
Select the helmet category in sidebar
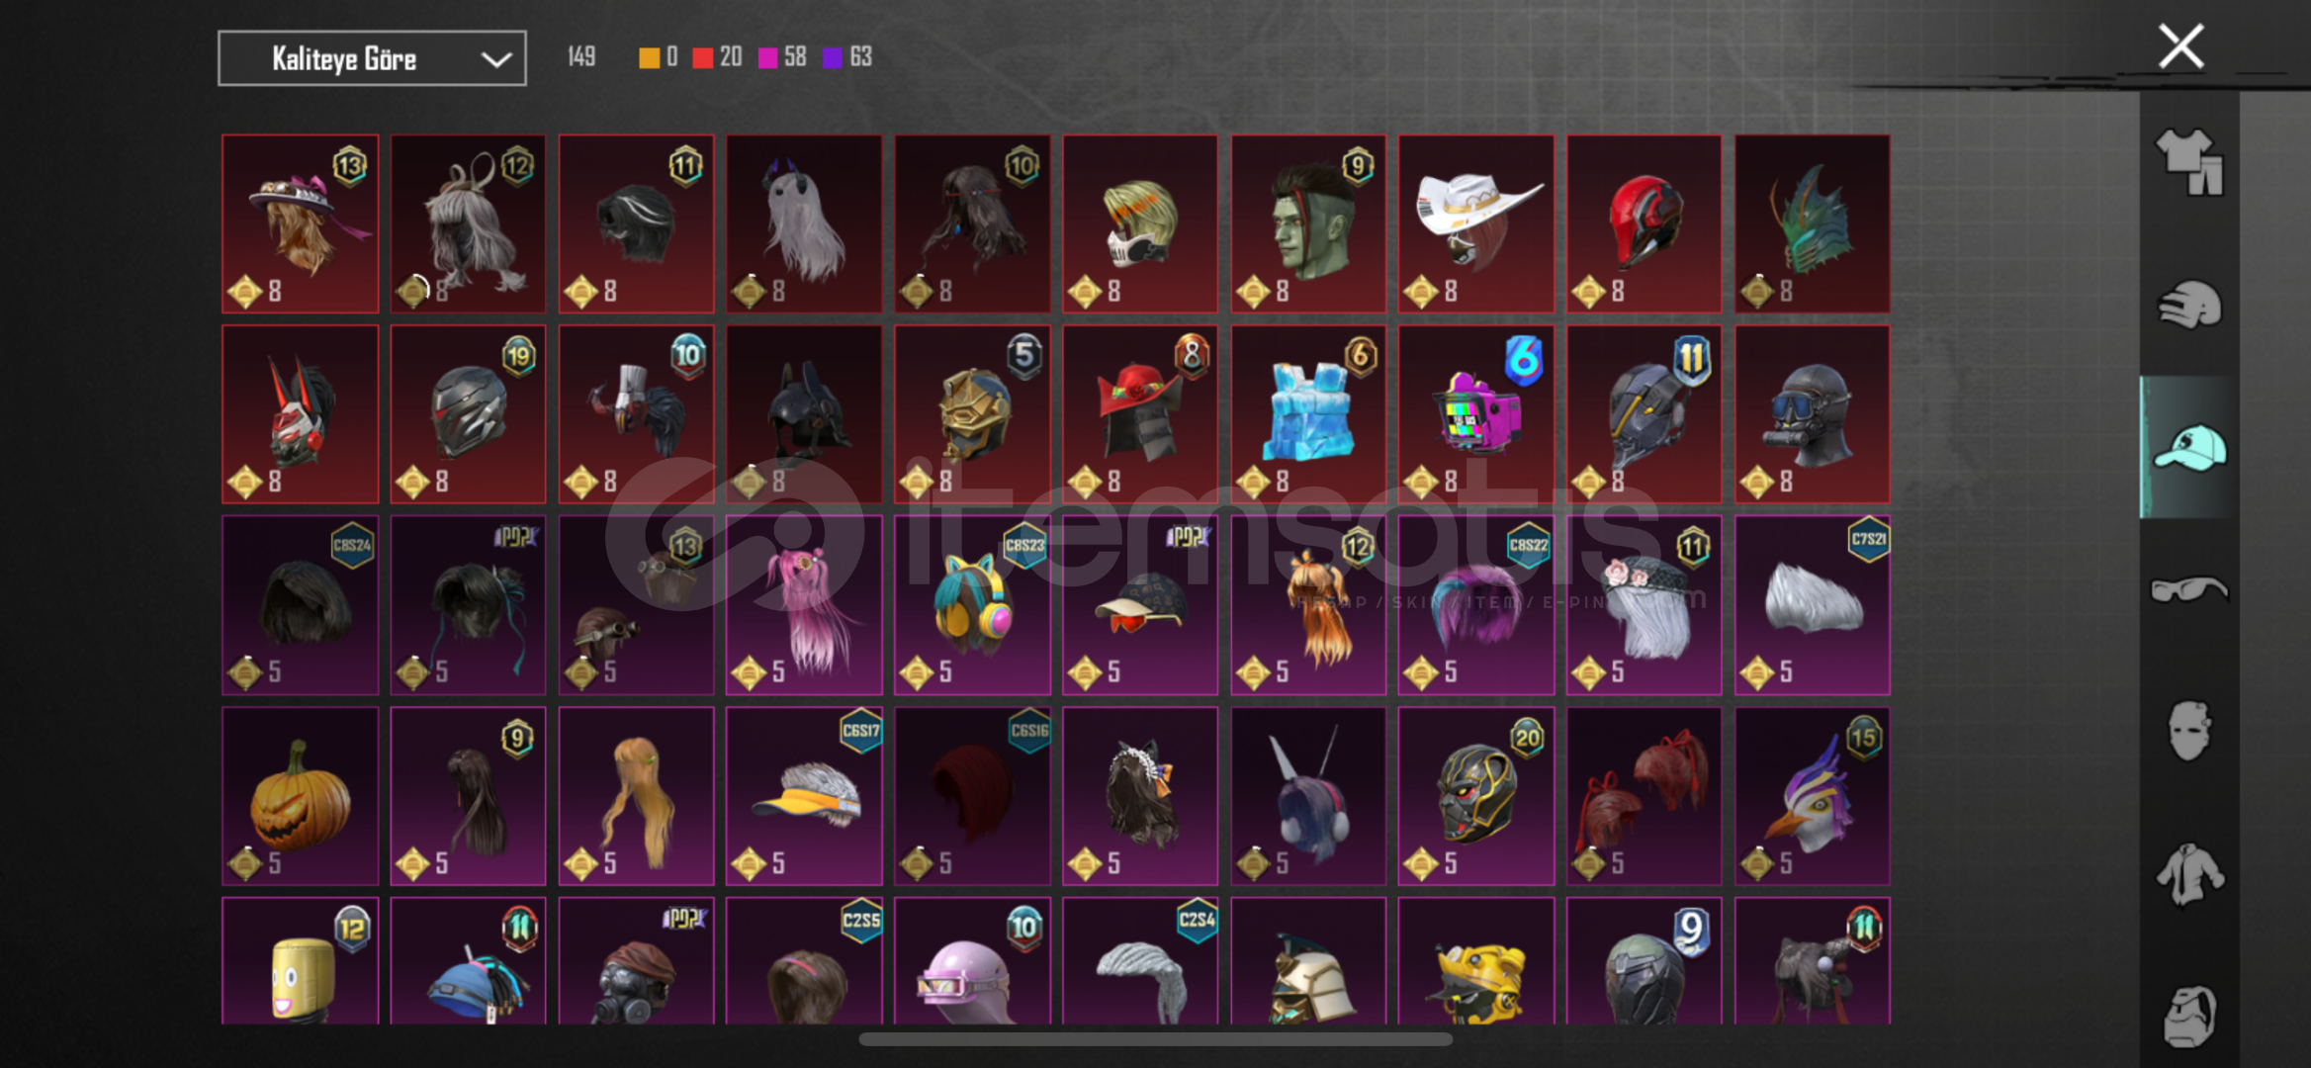point(2188,305)
